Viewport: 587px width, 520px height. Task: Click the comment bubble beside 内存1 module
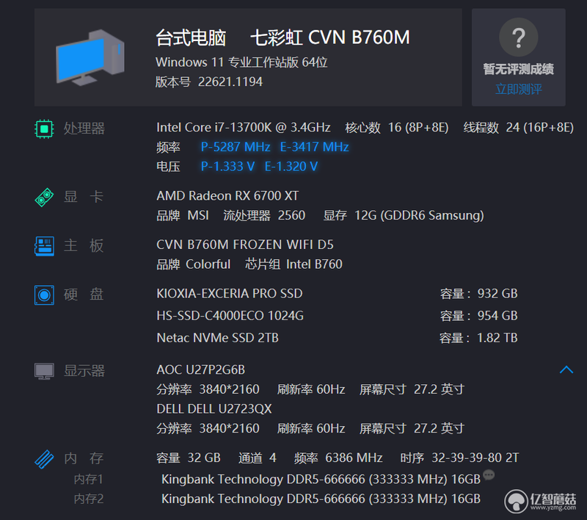tap(489, 475)
